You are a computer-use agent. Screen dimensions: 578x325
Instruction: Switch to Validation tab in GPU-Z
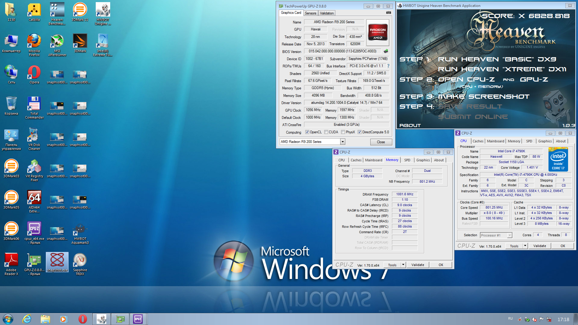point(327,13)
